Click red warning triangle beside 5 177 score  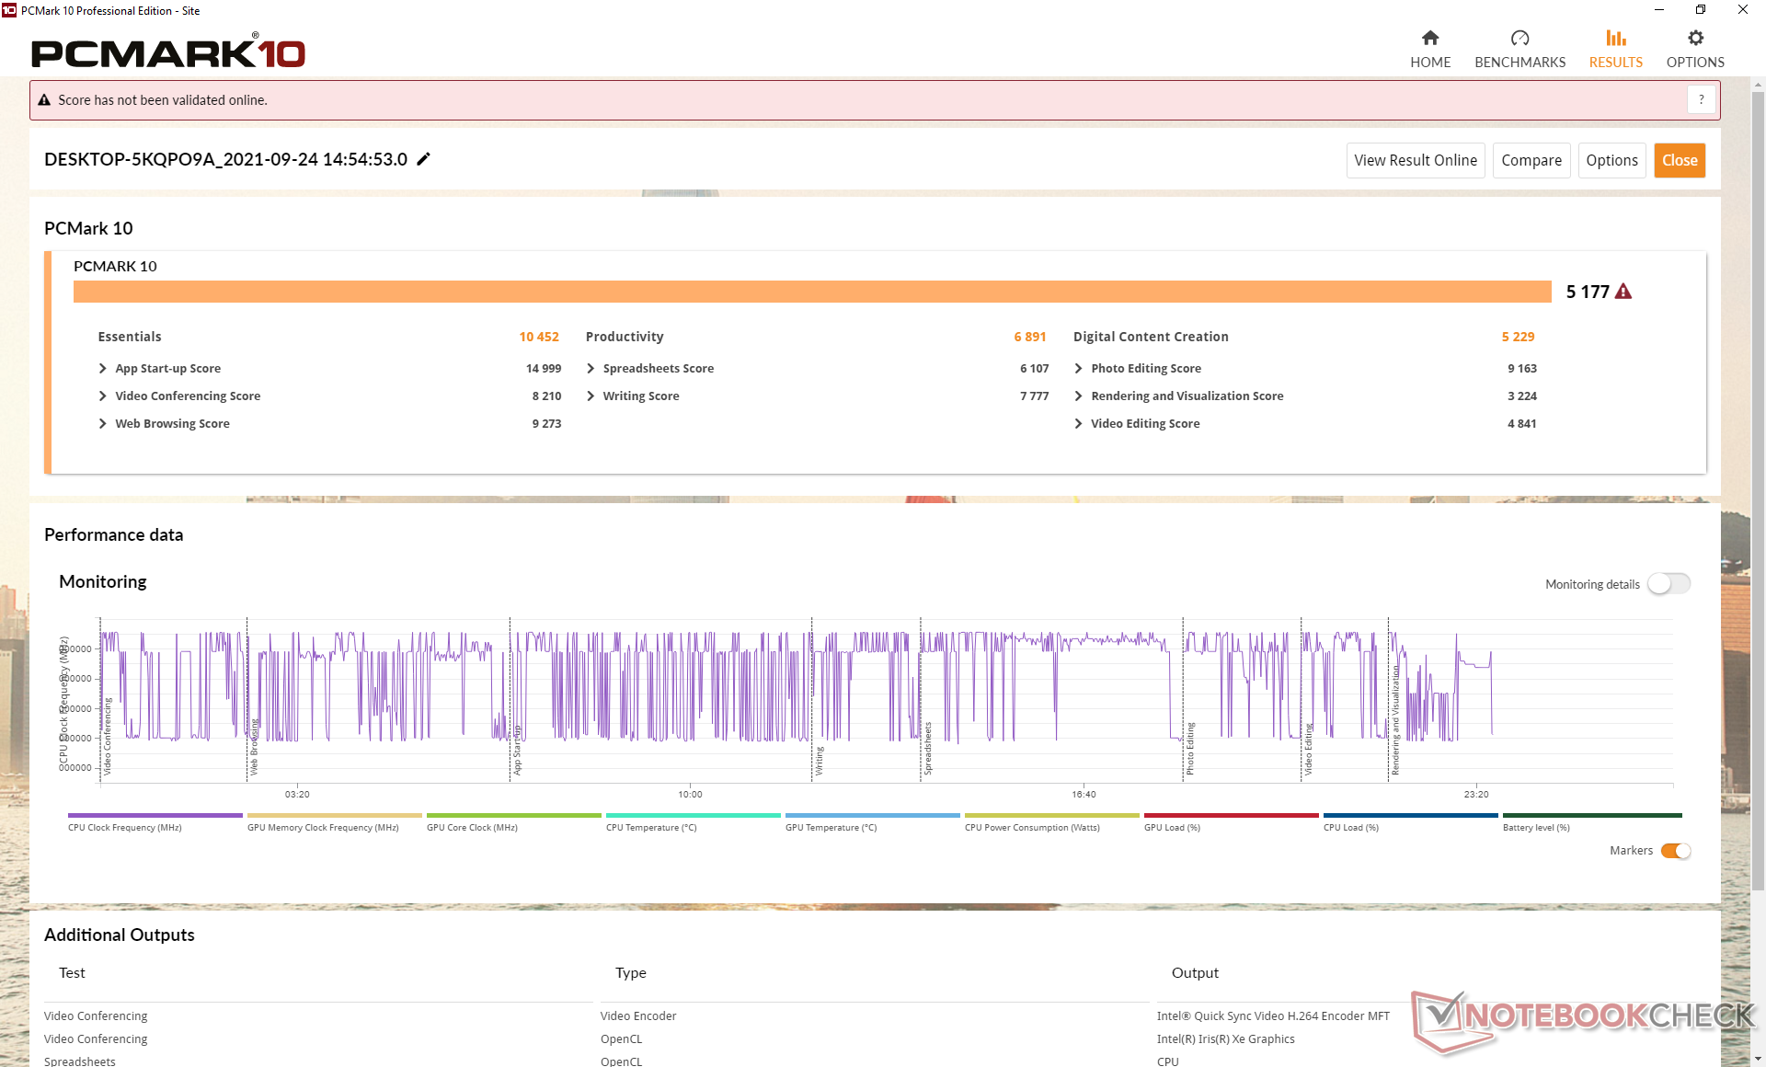tap(1623, 292)
